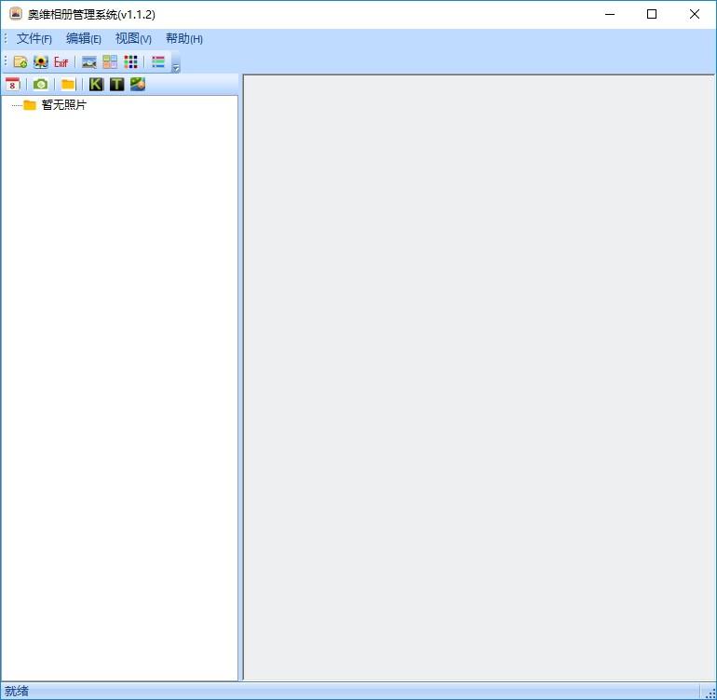Click the application icon in title bar
The width and height of the screenshot is (717, 700).
pos(16,14)
